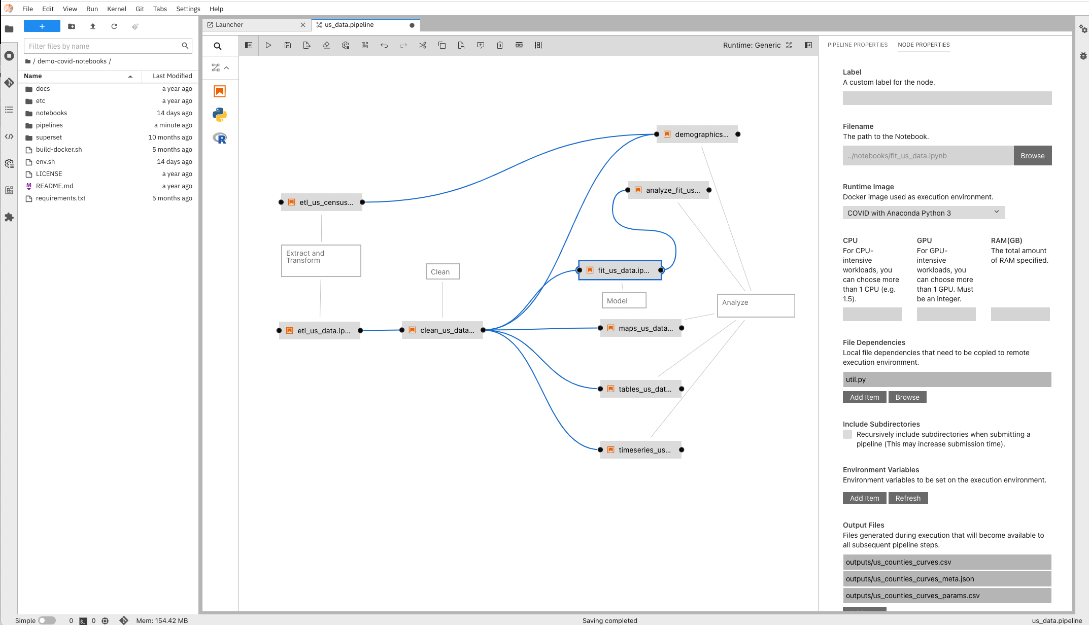Click the Redo action icon

(404, 45)
